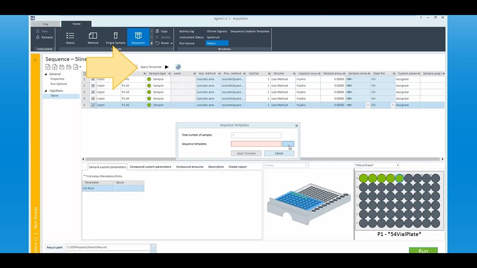This screenshot has height=268, width=477.
Task: Toggle row 3 checkbox
Action: [93, 92]
